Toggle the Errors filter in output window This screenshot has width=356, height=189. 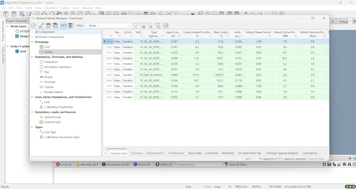click(x=64, y=164)
